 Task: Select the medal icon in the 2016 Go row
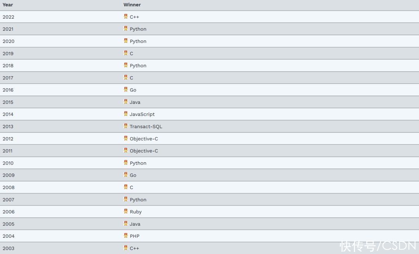(126, 89)
